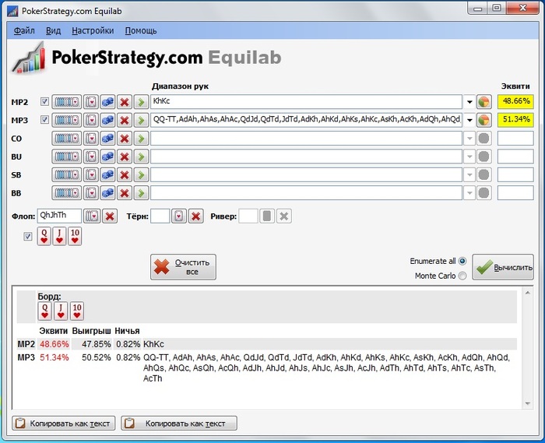Click the MP3 hand range field
The image size is (545, 443).
pos(306,120)
